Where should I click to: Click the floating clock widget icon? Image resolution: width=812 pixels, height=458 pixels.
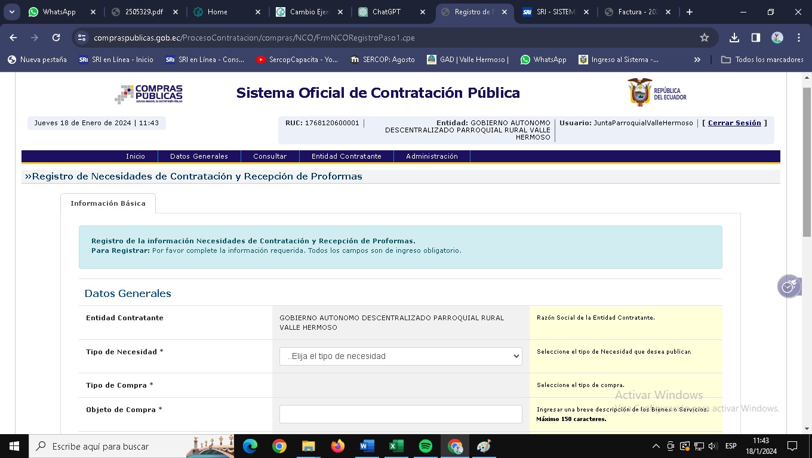point(789,286)
